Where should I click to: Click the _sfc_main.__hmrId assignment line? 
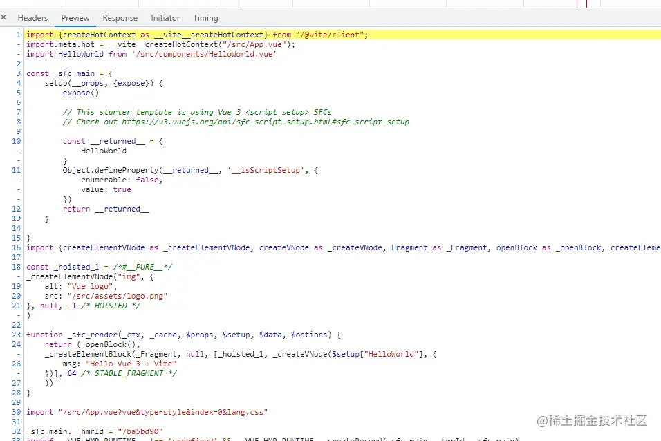click(95, 432)
